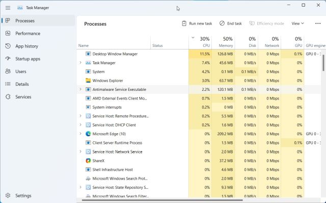Sort by the Status column header
This screenshot has width=326, height=203.
[170, 42]
